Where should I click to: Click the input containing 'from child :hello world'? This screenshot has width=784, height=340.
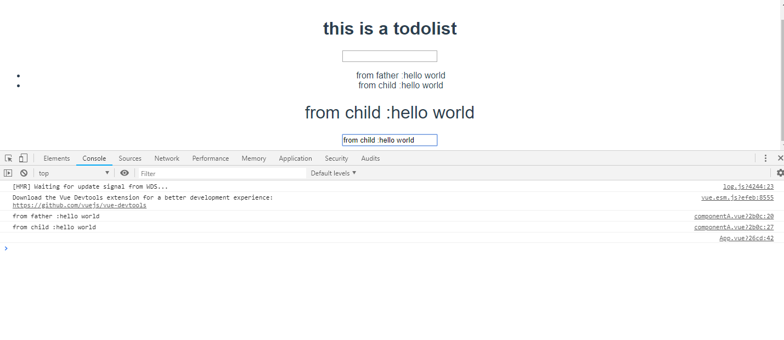coord(390,140)
